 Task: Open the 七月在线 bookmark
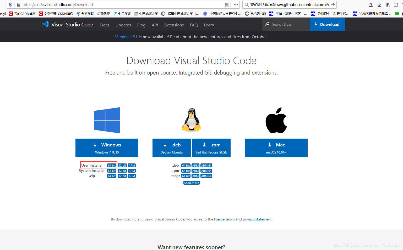[122, 14]
